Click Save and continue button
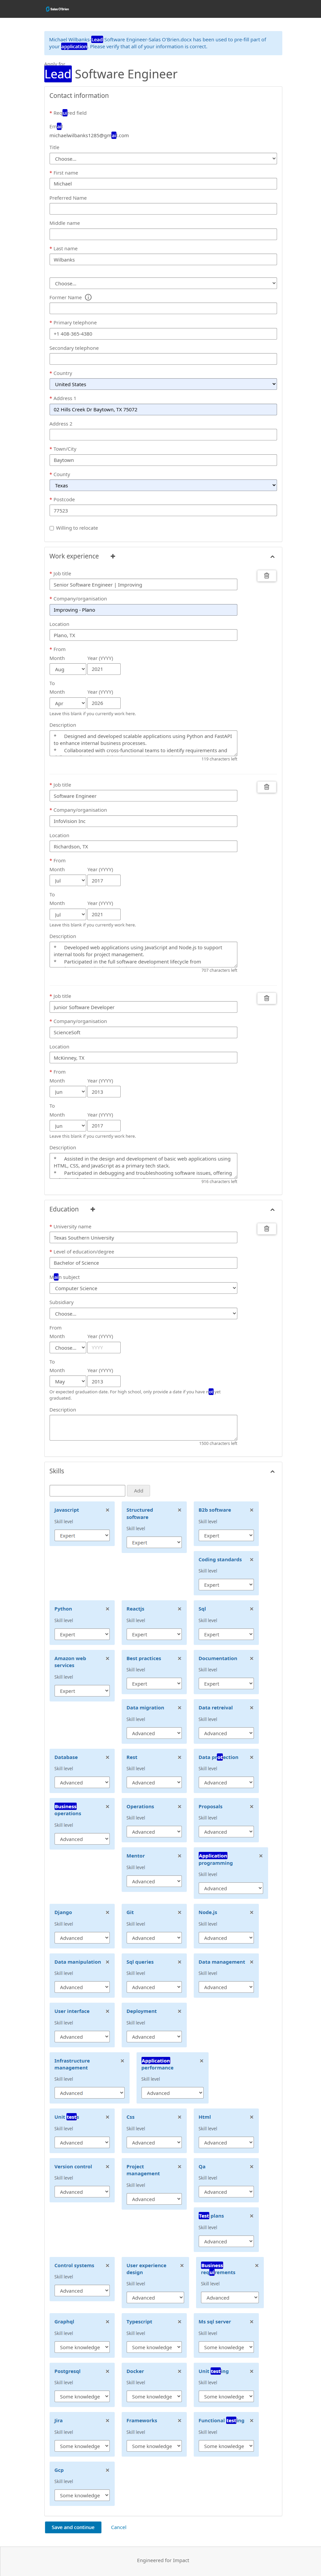This screenshot has width=321, height=2576. pos(73,2527)
